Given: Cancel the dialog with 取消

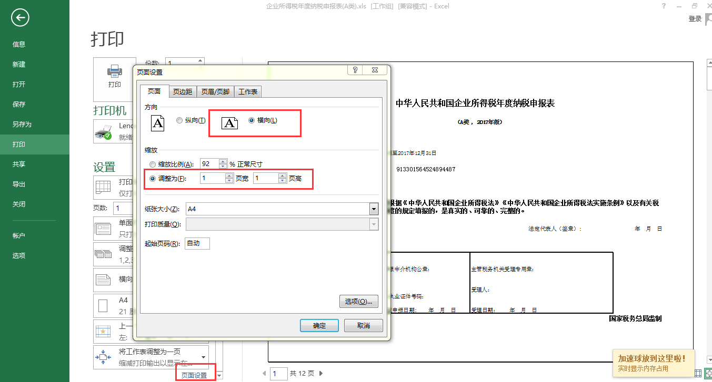Looking at the screenshot, I should point(364,325).
